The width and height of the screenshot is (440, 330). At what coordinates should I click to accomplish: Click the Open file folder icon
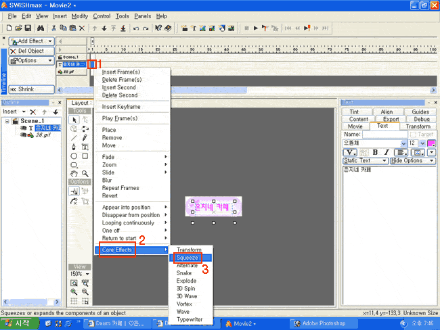coord(18,28)
